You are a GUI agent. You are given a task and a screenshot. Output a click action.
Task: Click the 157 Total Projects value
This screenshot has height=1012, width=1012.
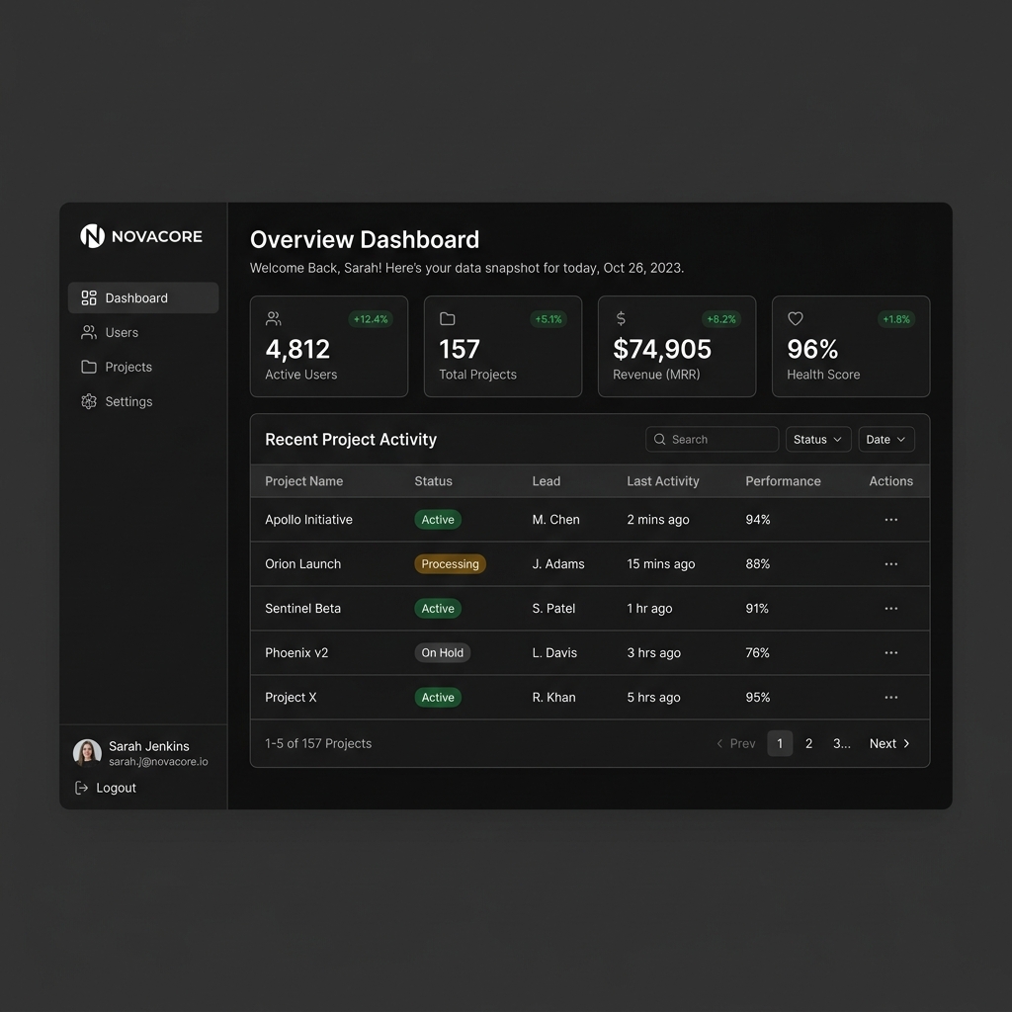click(x=460, y=349)
